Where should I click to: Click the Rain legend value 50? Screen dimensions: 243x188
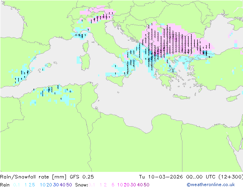(x=69, y=185)
